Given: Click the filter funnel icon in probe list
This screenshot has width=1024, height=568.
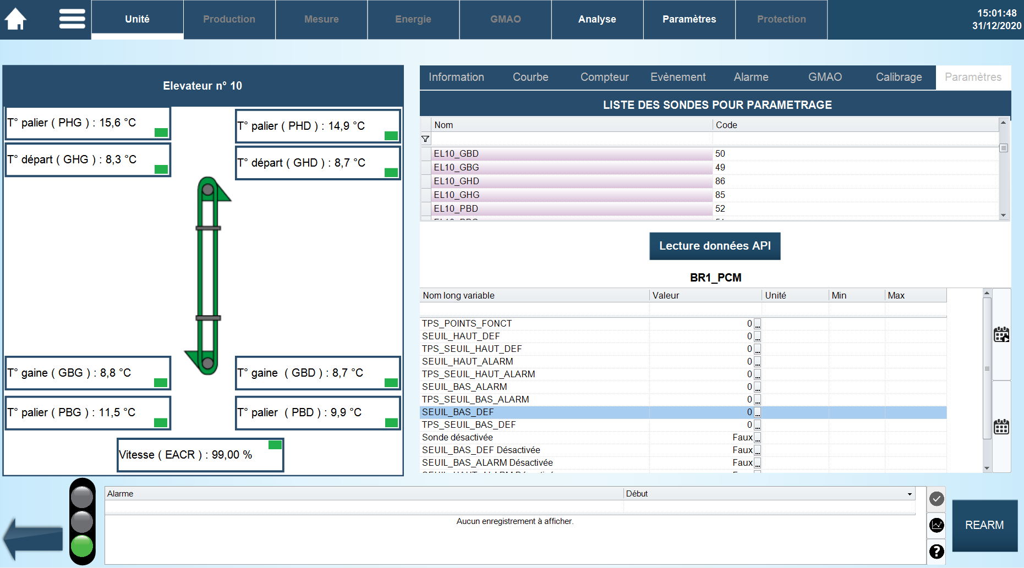Looking at the screenshot, I should [x=425, y=139].
